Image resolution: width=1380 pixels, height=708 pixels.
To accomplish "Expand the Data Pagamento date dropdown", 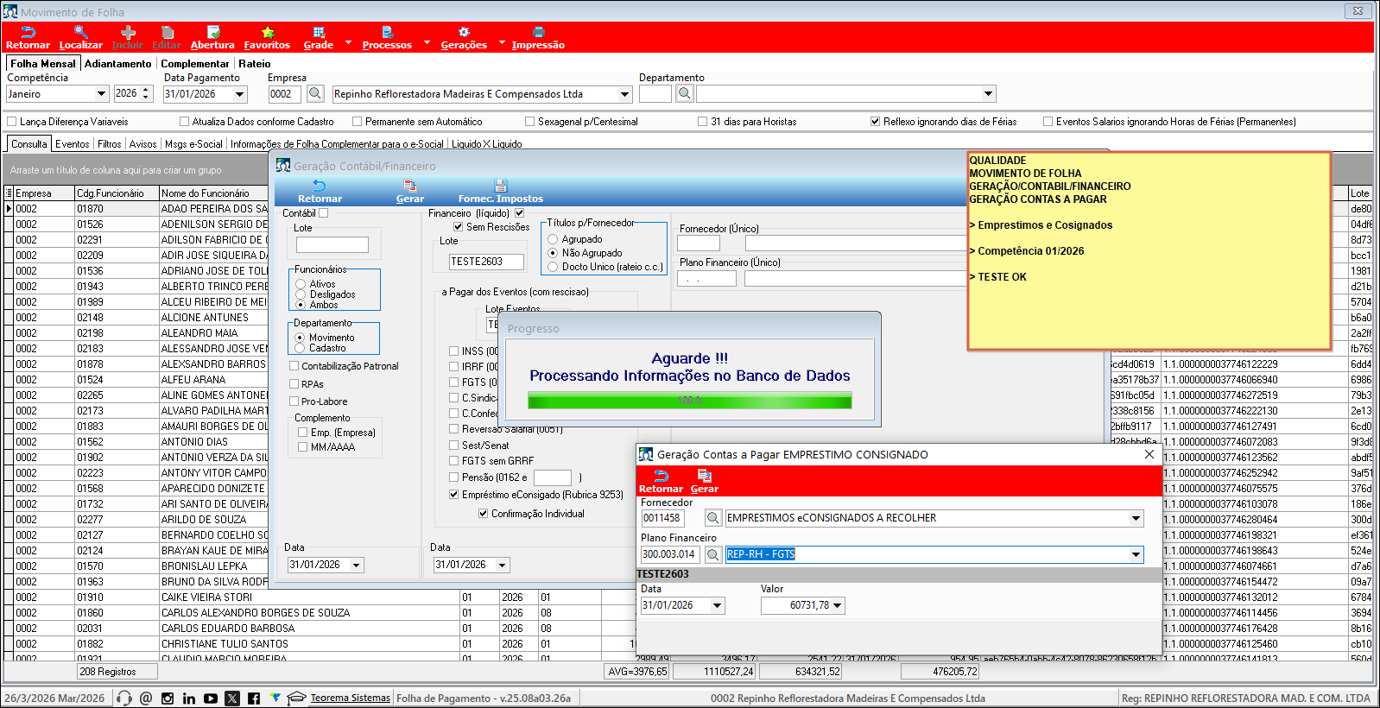I will click(239, 94).
